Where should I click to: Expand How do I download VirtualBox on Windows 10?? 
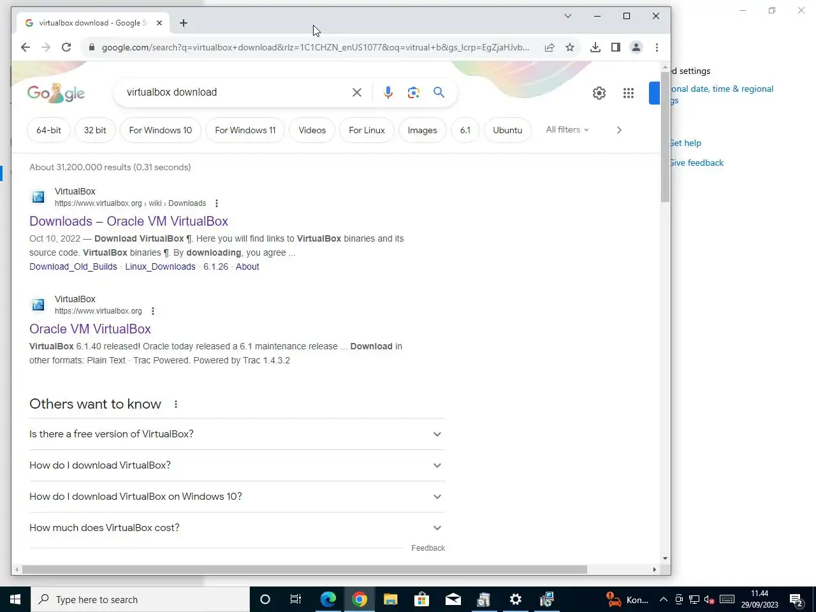tap(237, 497)
